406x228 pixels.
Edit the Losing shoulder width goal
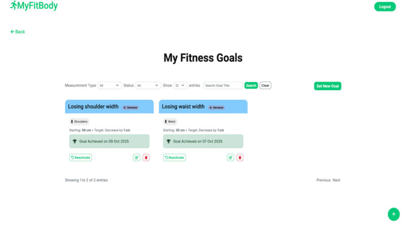(137, 158)
